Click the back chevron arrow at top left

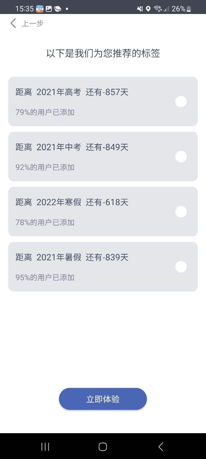coord(13,23)
